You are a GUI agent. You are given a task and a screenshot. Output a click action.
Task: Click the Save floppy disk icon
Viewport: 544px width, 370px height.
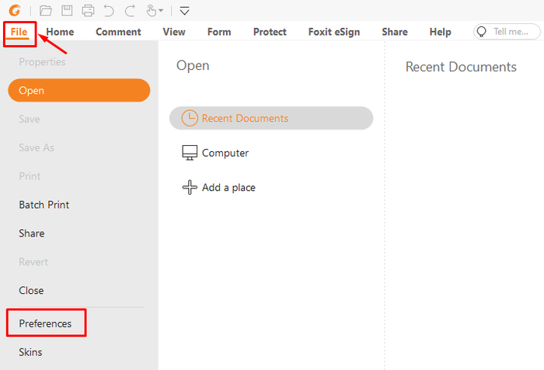click(x=67, y=11)
